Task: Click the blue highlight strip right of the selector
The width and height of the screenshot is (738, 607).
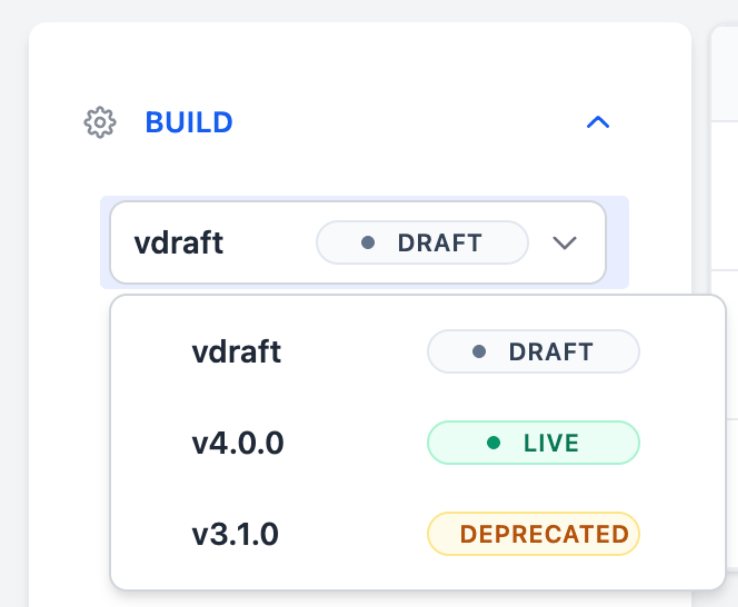Action: pos(618,243)
